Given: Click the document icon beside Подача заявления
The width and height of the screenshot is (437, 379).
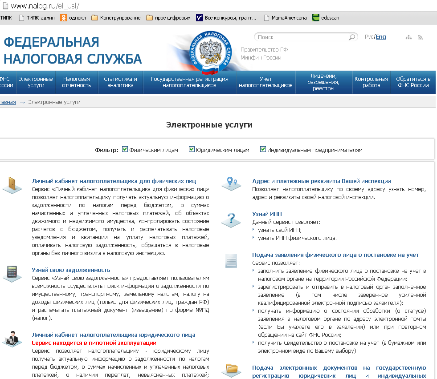Looking at the screenshot, I should (x=231, y=261).
